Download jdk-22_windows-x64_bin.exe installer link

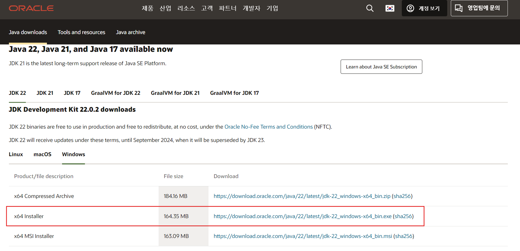[x=303, y=216]
